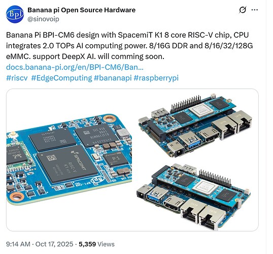The image size is (273, 254).
Task: Open the Banana pi Open Source Hardware name
Action: pos(82,10)
